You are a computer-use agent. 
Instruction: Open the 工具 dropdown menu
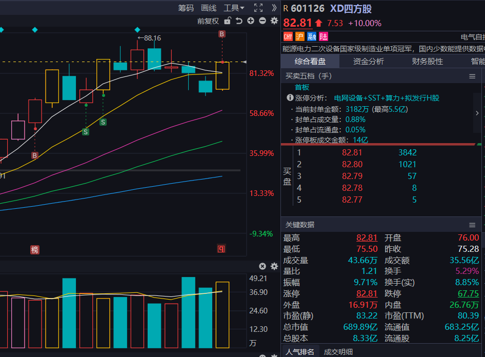pos(234,8)
